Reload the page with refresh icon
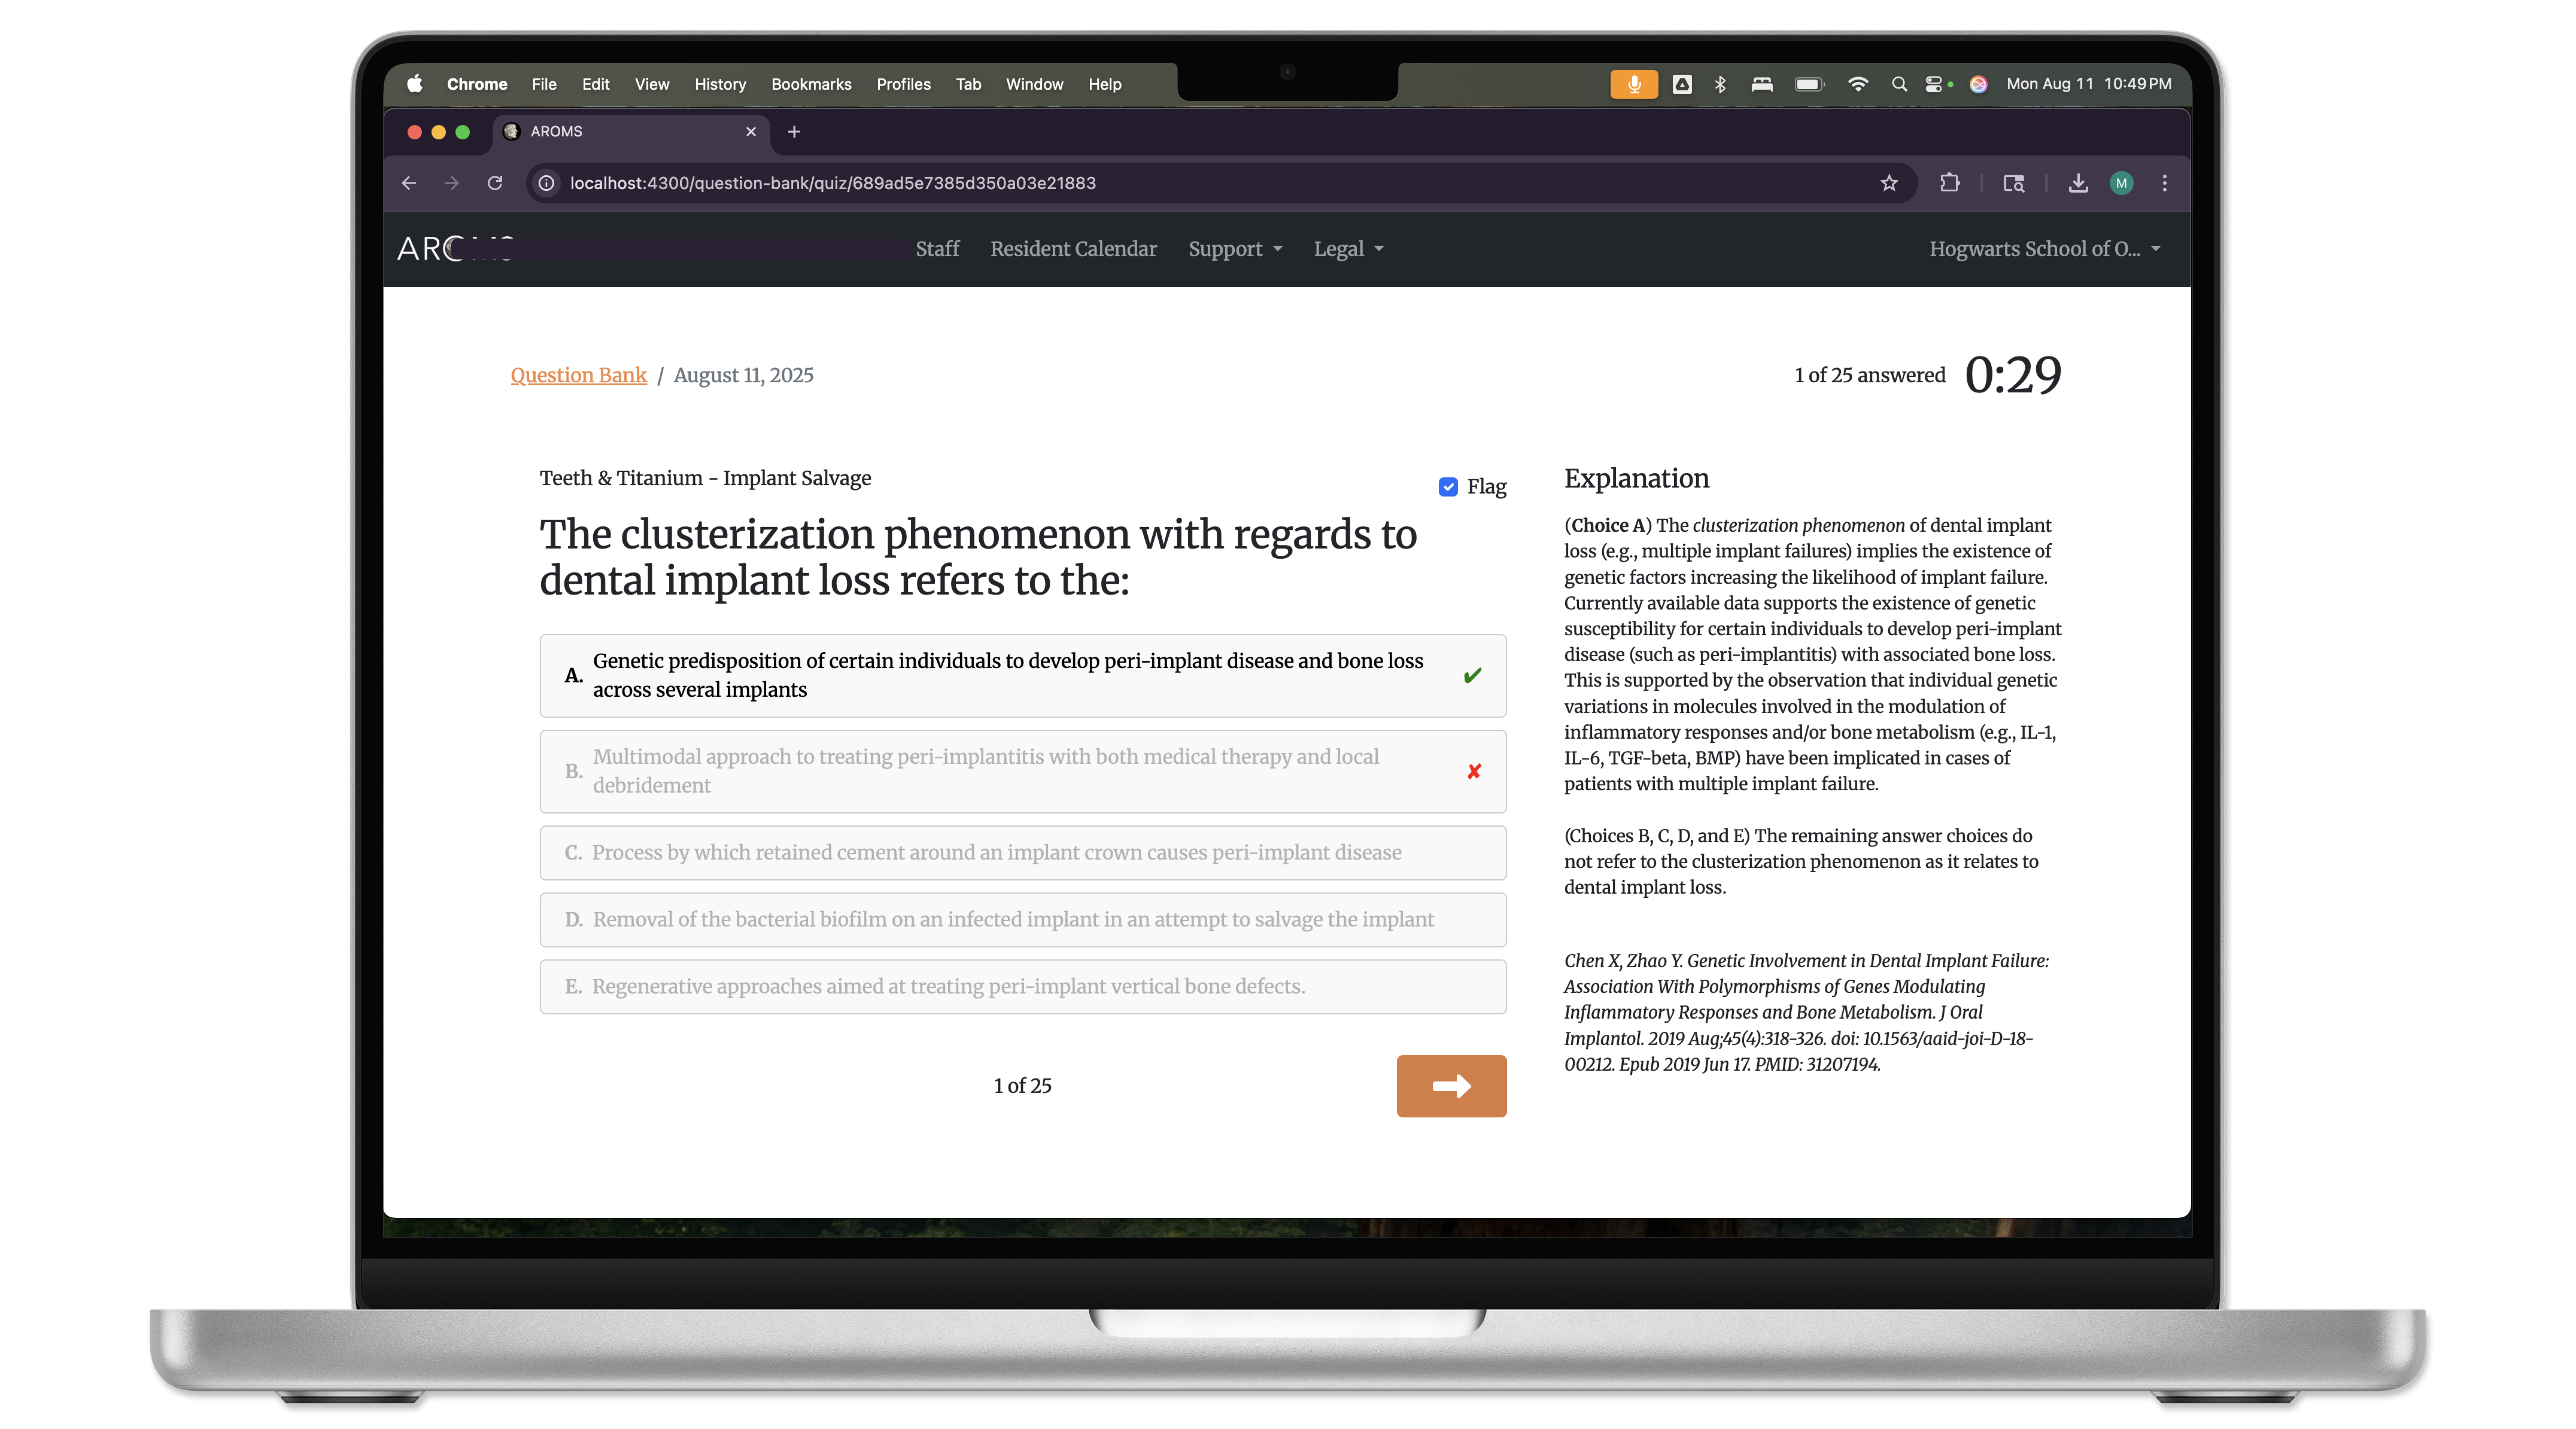2576x1429 pixels. (x=495, y=183)
